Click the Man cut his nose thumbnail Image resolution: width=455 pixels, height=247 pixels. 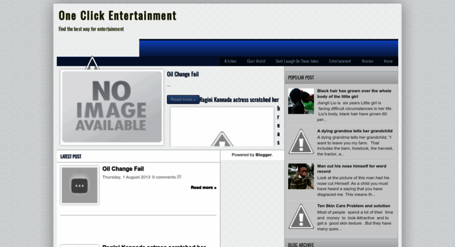tap(301, 176)
